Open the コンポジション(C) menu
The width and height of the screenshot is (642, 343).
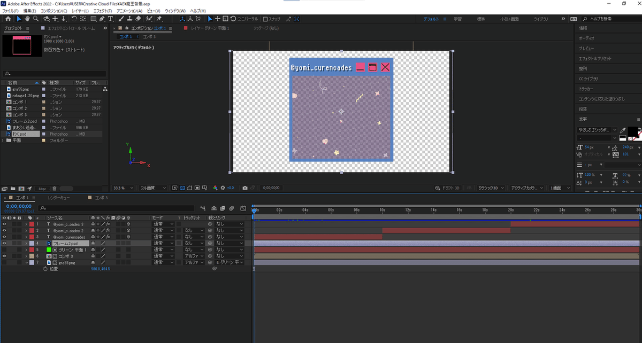[54, 11]
